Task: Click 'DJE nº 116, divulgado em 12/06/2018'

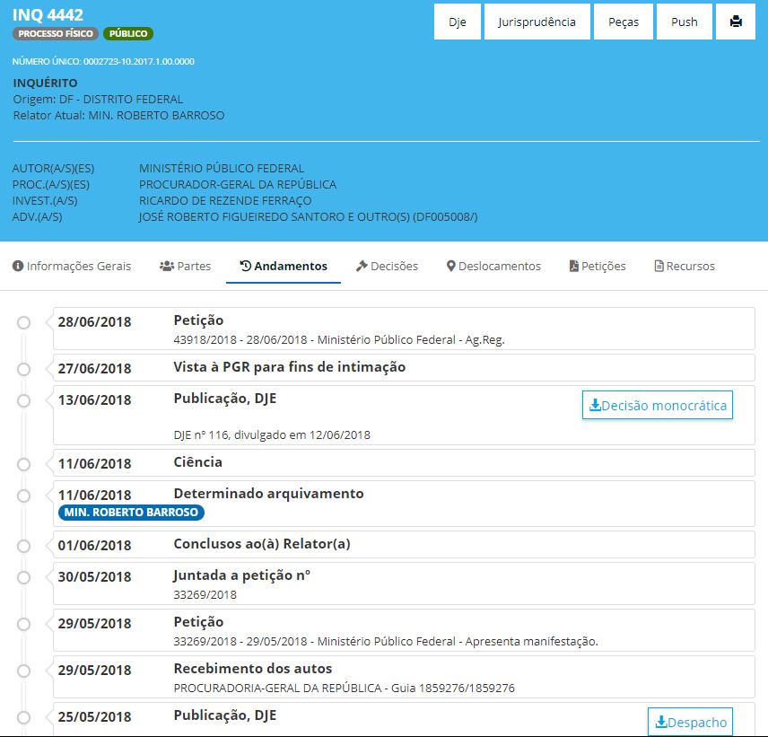Action: pos(272,434)
